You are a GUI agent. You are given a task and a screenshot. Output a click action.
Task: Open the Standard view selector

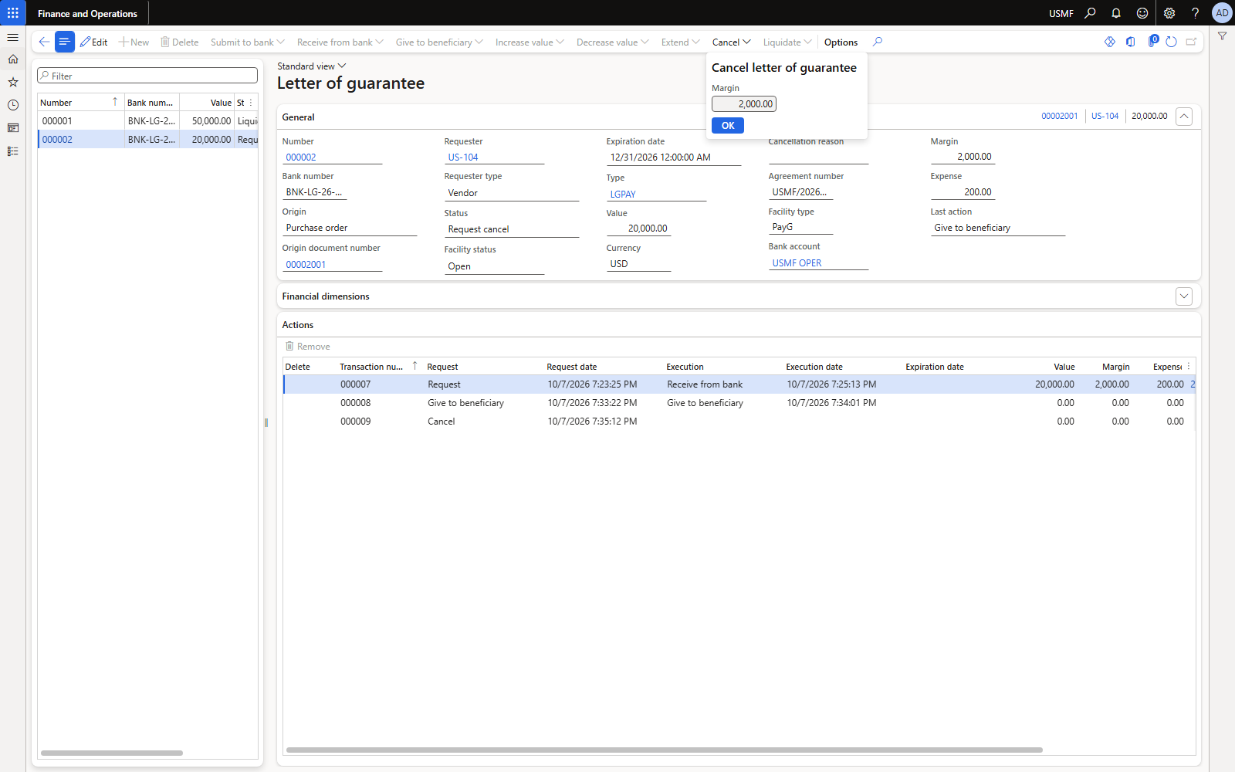[x=312, y=66]
